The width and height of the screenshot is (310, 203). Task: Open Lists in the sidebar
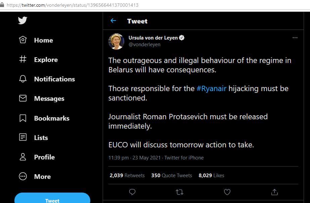tap(34, 137)
